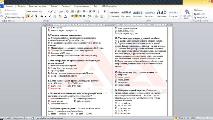The height and width of the screenshot is (120, 213).
Task: Apply red font color
Action: tap(66, 16)
